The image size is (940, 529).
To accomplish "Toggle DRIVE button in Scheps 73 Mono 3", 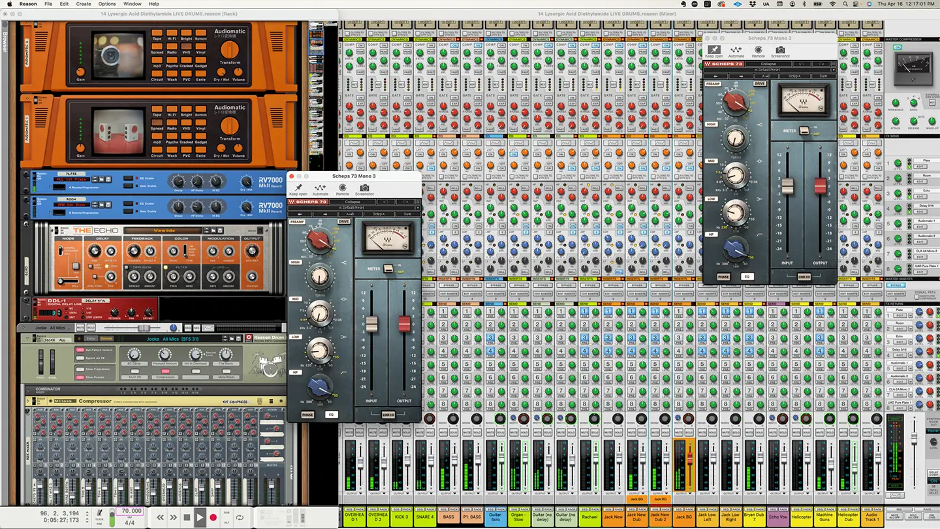I will 344,222.
